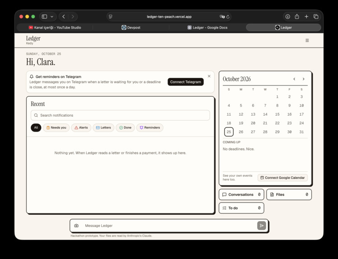Select October 1 in calendar

click(x=277, y=97)
